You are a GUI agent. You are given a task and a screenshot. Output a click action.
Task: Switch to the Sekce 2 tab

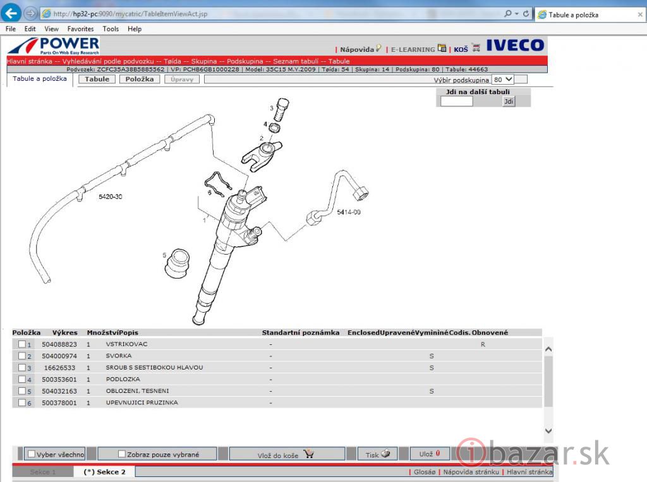(x=104, y=472)
